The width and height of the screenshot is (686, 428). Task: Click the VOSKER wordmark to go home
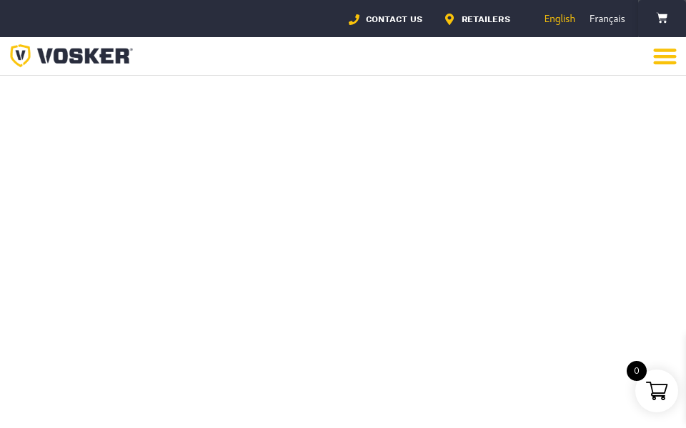pyautogui.click(x=84, y=56)
